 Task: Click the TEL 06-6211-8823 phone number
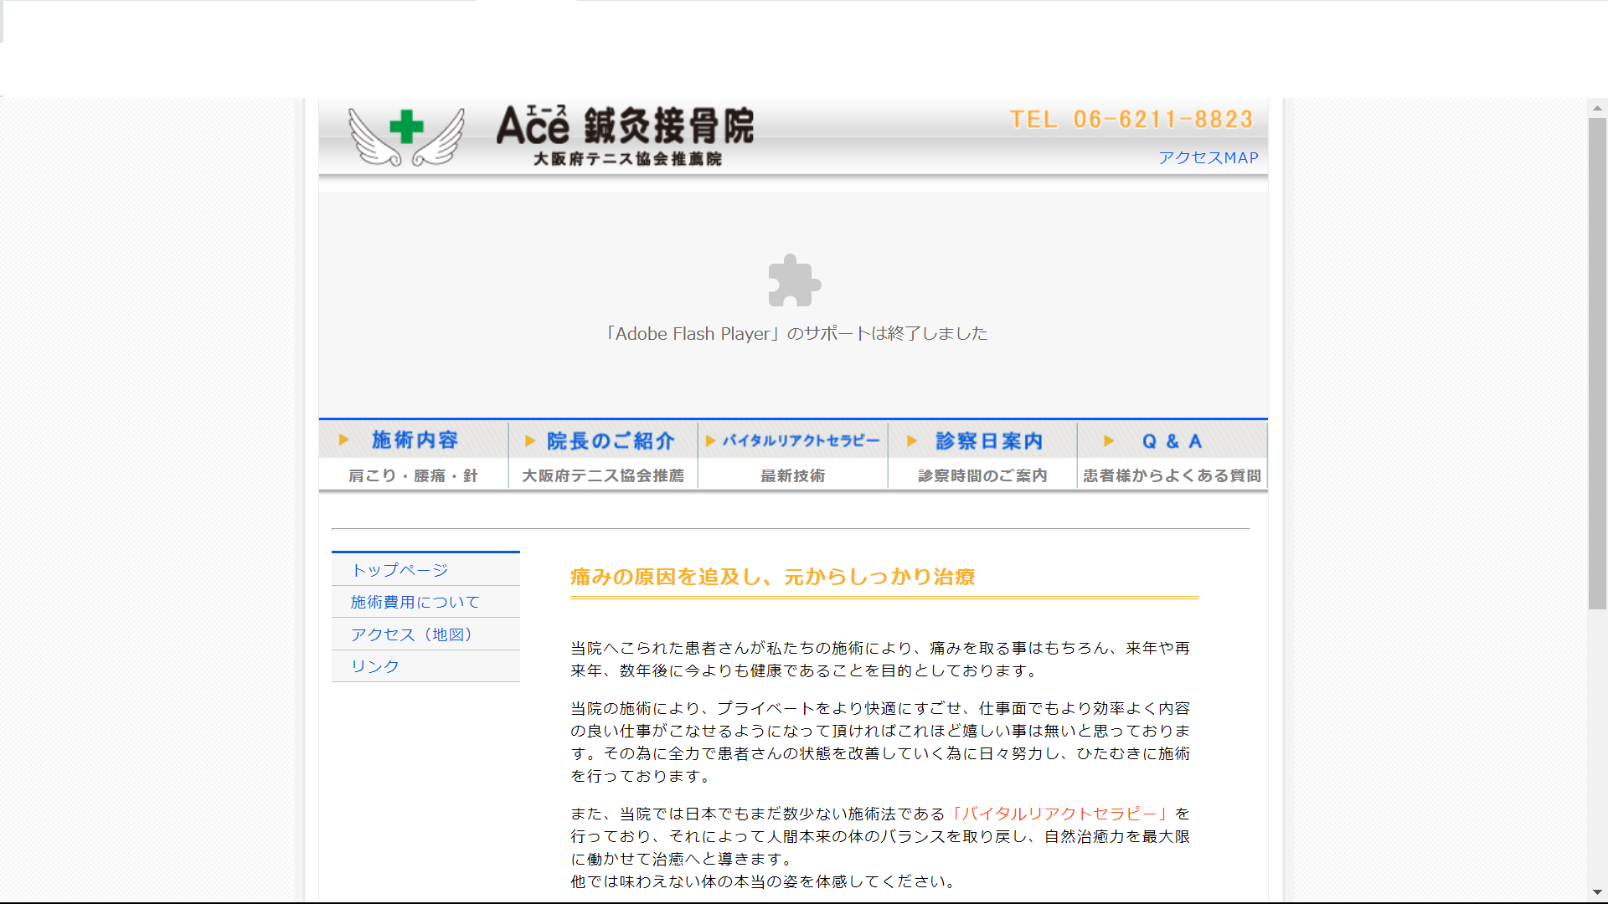click(x=1131, y=120)
